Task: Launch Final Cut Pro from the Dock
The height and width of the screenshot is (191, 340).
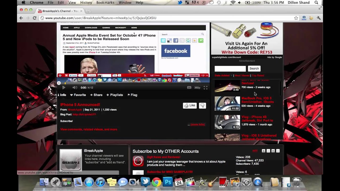Action: click(x=190, y=182)
